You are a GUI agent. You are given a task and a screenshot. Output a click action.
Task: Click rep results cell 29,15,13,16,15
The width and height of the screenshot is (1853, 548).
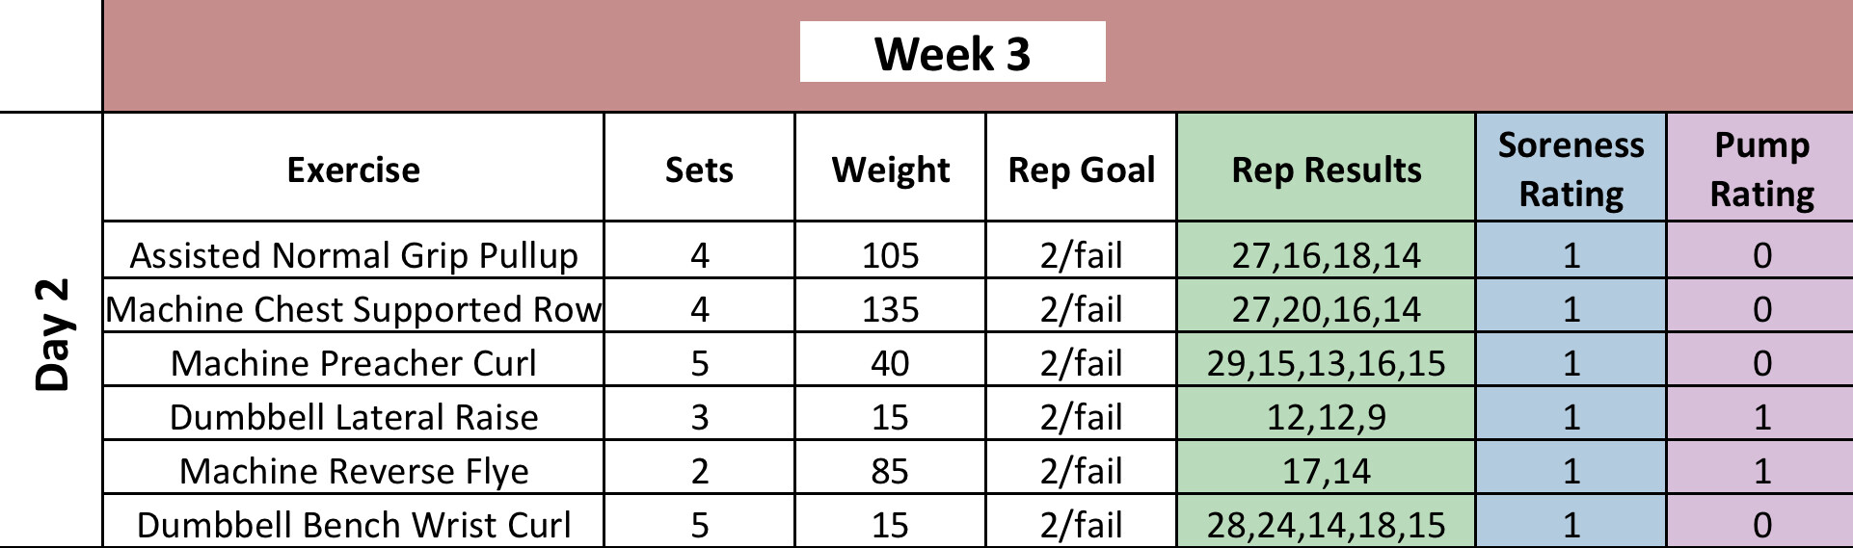tap(1326, 362)
